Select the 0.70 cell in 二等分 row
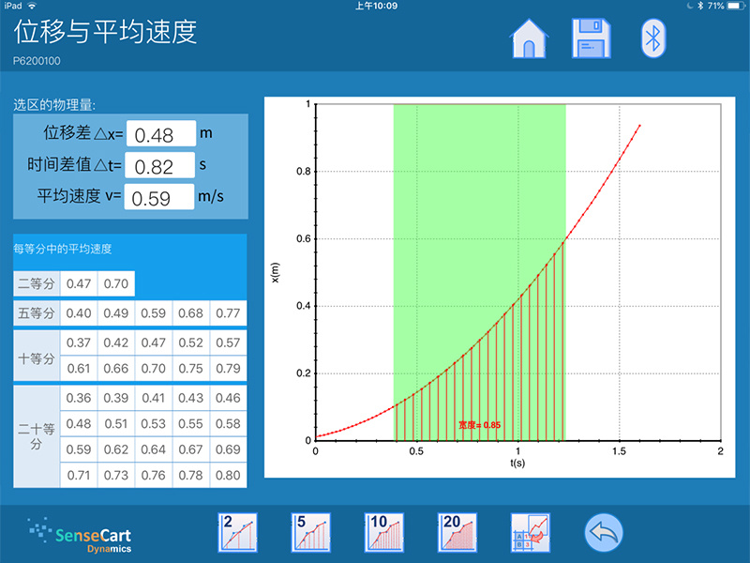750x563 pixels. coord(116,284)
